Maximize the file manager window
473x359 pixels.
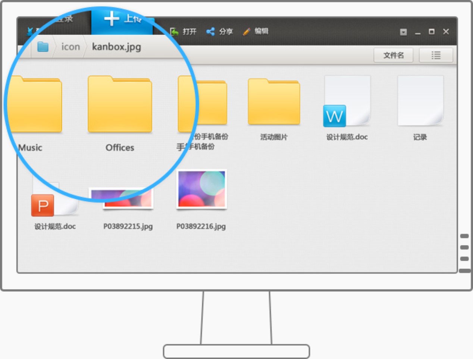coord(432,32)
